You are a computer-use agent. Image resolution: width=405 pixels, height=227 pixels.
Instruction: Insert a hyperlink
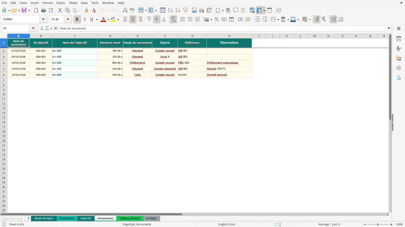coord(228,10)
